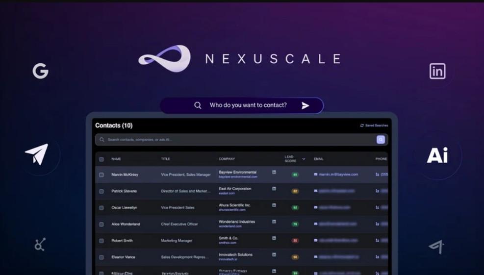Click the Google G icon
Image resolution: width=484 pixels, height=275 pixels.
[x=40, y=72]
